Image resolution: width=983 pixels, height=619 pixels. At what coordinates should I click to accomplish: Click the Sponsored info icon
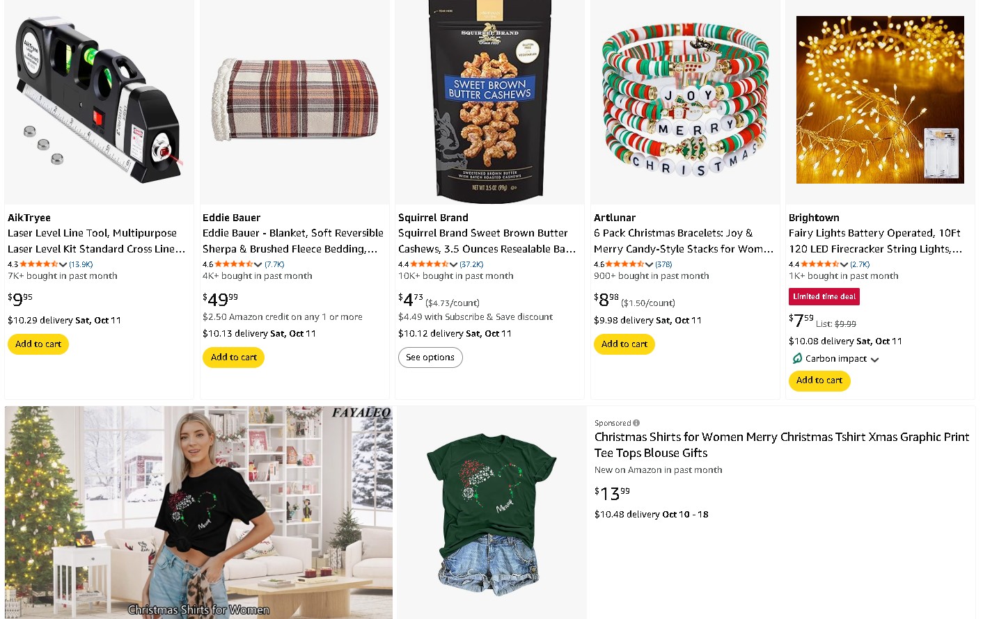pos(636,423)
